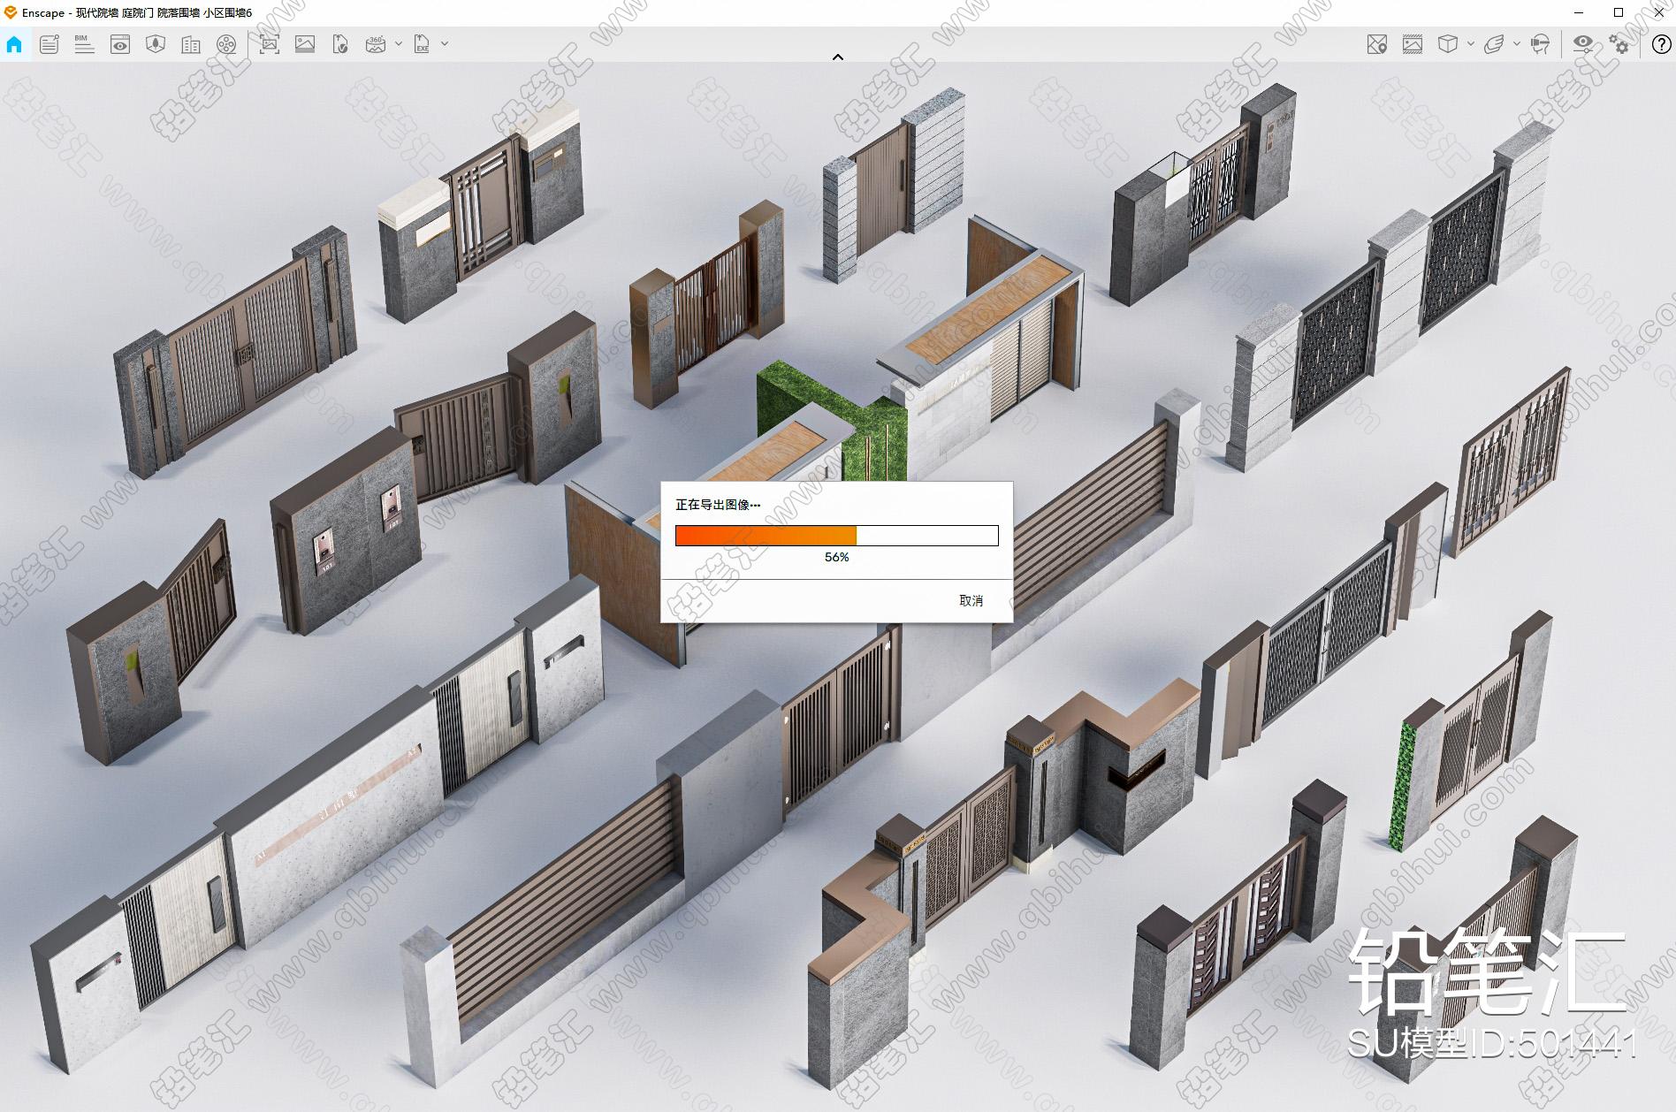This screenshot has width=1676, height=1112.
Task: Cancel the image export with 取消
Action: (971, 600)
